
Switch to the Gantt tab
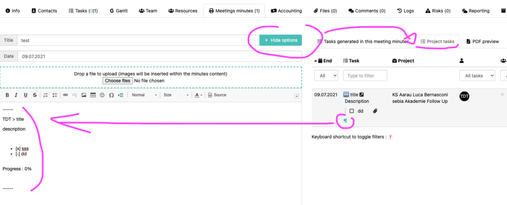(118, 10)
